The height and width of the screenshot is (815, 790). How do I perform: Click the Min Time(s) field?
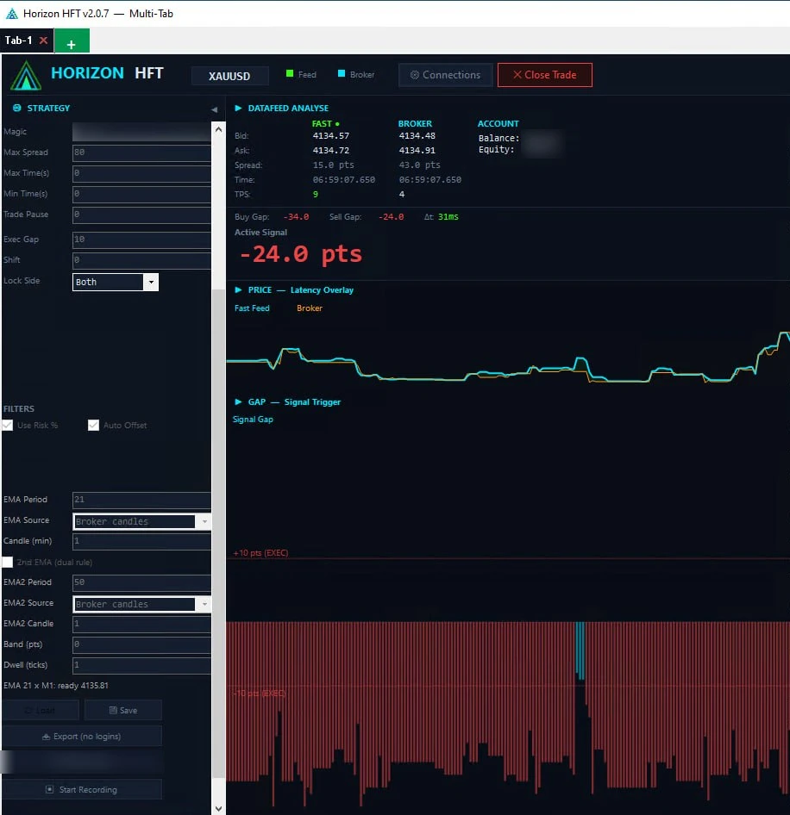click(x=141, y=194)
